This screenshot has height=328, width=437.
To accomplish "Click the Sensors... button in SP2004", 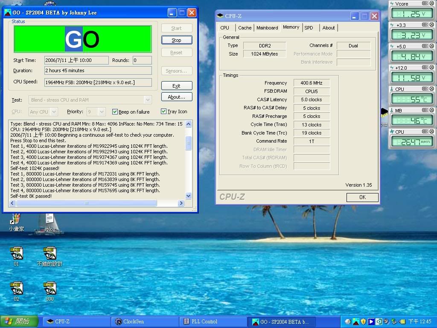I will coord(176,71).
